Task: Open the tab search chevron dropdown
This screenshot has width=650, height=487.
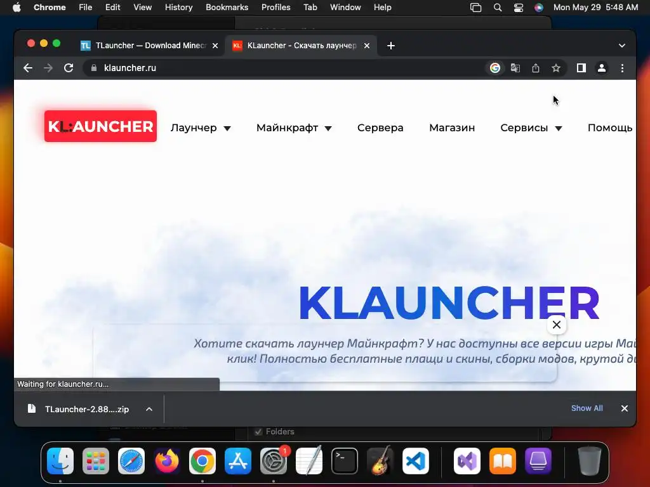Action: 622,46
